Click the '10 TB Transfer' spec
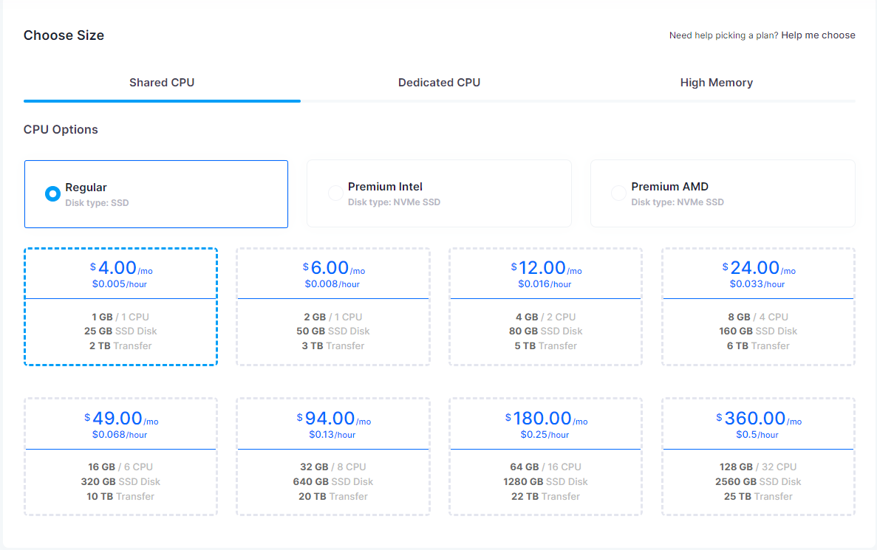Viewport: 877px width, 550px height. [121, 496]
